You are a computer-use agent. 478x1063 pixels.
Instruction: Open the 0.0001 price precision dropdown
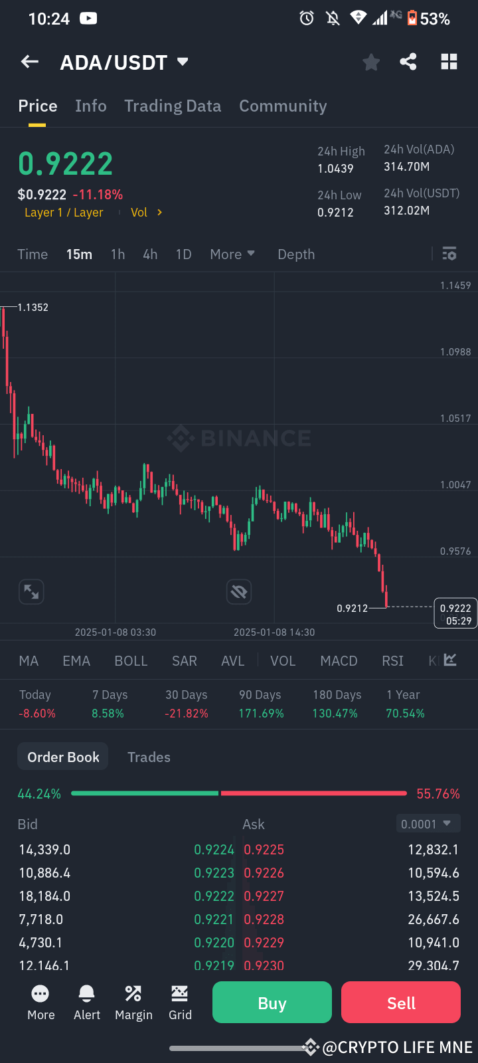(x=428, y=823)
